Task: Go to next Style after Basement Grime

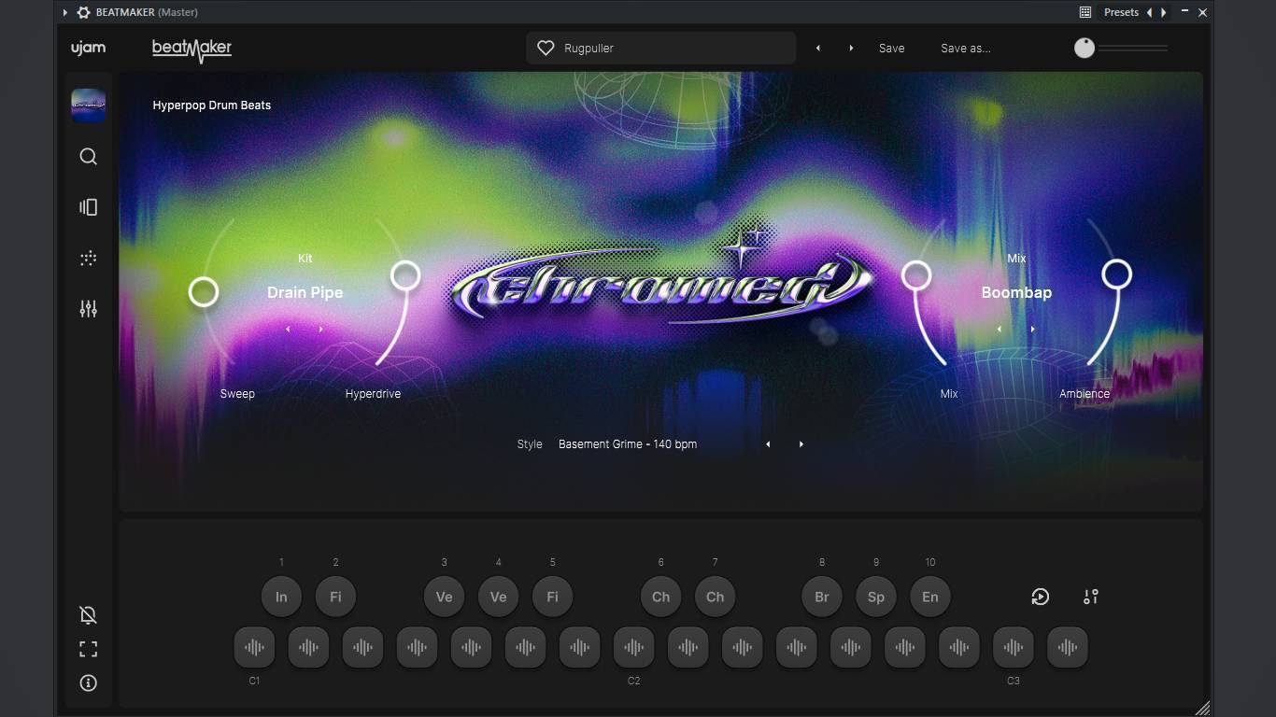Action: pyautogui.click(x=801, y=444)
